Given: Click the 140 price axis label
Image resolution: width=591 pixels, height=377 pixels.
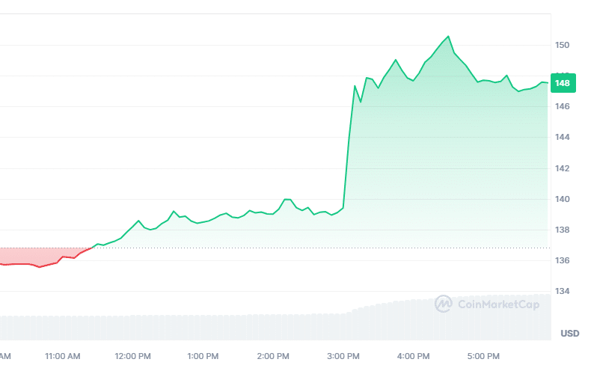Looking at the screenshot, I should click(563, 200).
